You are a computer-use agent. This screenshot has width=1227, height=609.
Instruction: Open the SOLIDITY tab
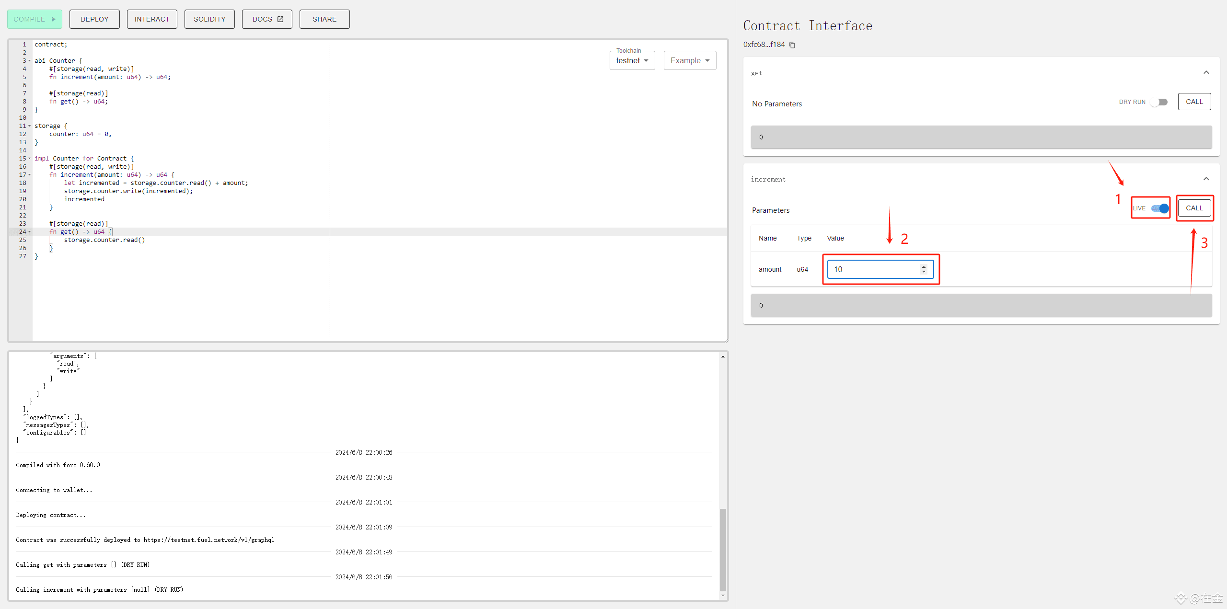coord(209,19)
